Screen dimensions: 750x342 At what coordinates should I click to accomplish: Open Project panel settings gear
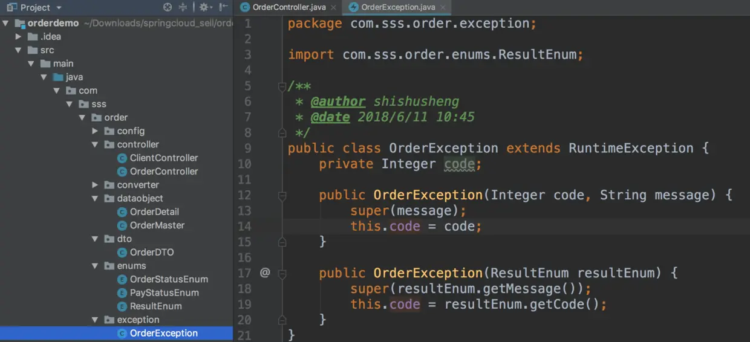[204, 7]
